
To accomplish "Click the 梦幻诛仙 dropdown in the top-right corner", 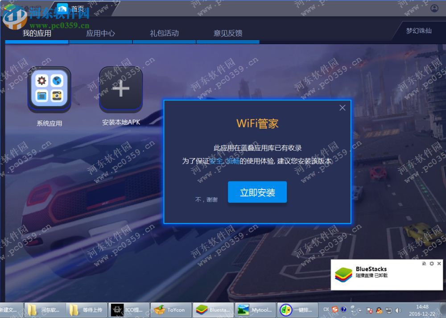I will point(418,31).
